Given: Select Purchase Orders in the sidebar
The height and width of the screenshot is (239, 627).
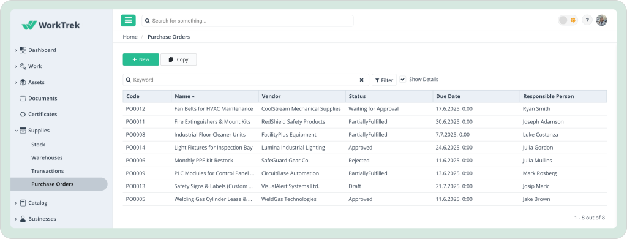Looking at the screenshot, I should [59, 184].
